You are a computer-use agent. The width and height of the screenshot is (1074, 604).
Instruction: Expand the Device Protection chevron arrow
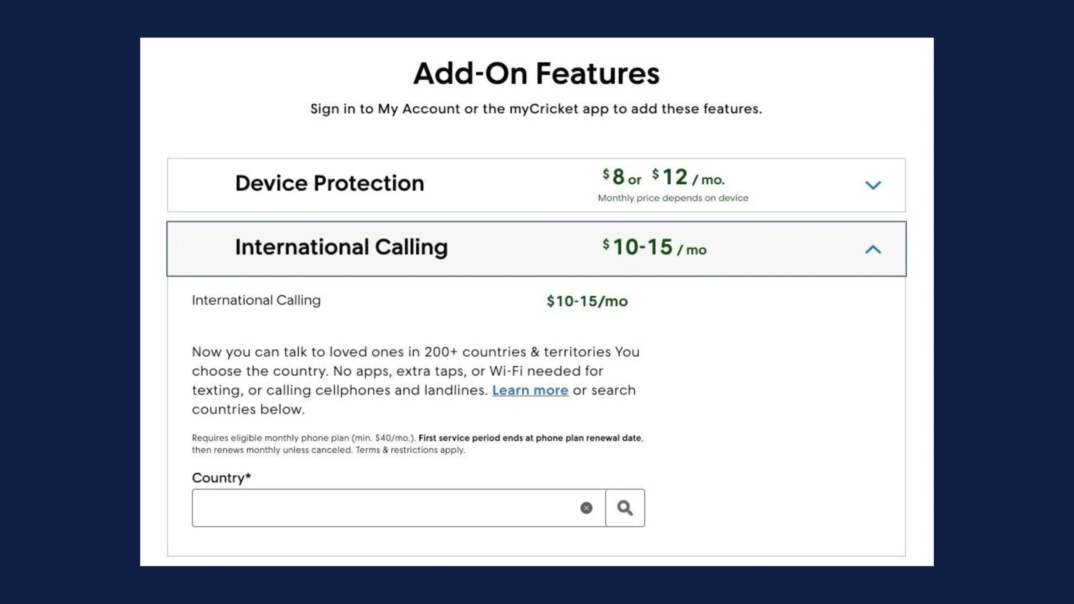(873, 185)
